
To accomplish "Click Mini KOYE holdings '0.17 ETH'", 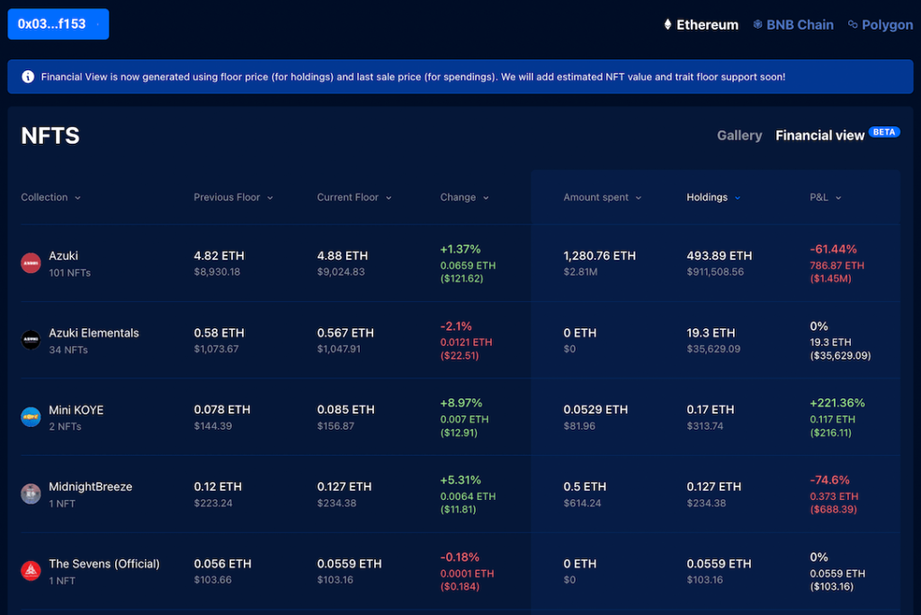I will 711,409.
